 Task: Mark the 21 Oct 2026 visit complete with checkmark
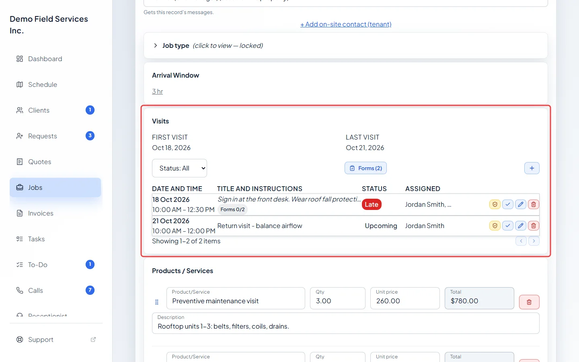(508, 226)
